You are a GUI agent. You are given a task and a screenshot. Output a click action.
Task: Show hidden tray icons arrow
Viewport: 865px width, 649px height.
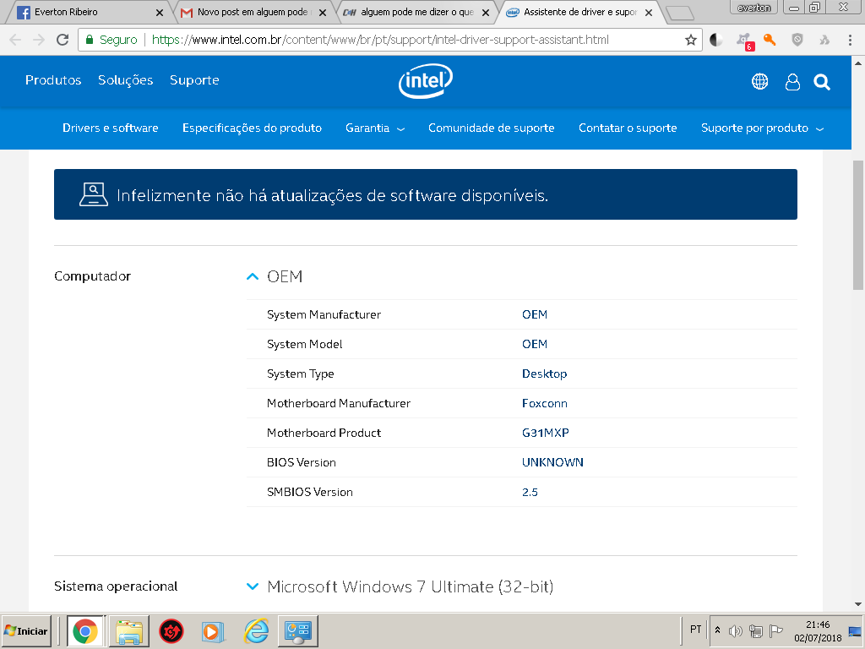pyautogui.click(x=718, y=630)
